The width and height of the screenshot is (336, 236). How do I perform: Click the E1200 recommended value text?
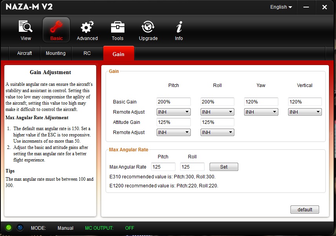[x=164, y=186]
